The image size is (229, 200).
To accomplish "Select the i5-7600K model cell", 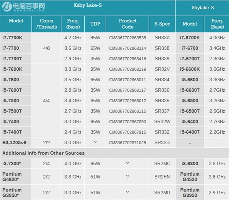I will click(16, 69).
